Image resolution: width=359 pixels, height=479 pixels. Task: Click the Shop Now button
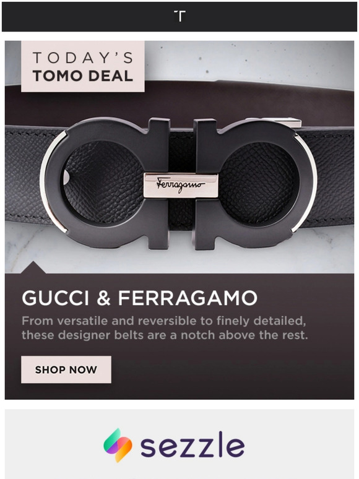(66, 369)
